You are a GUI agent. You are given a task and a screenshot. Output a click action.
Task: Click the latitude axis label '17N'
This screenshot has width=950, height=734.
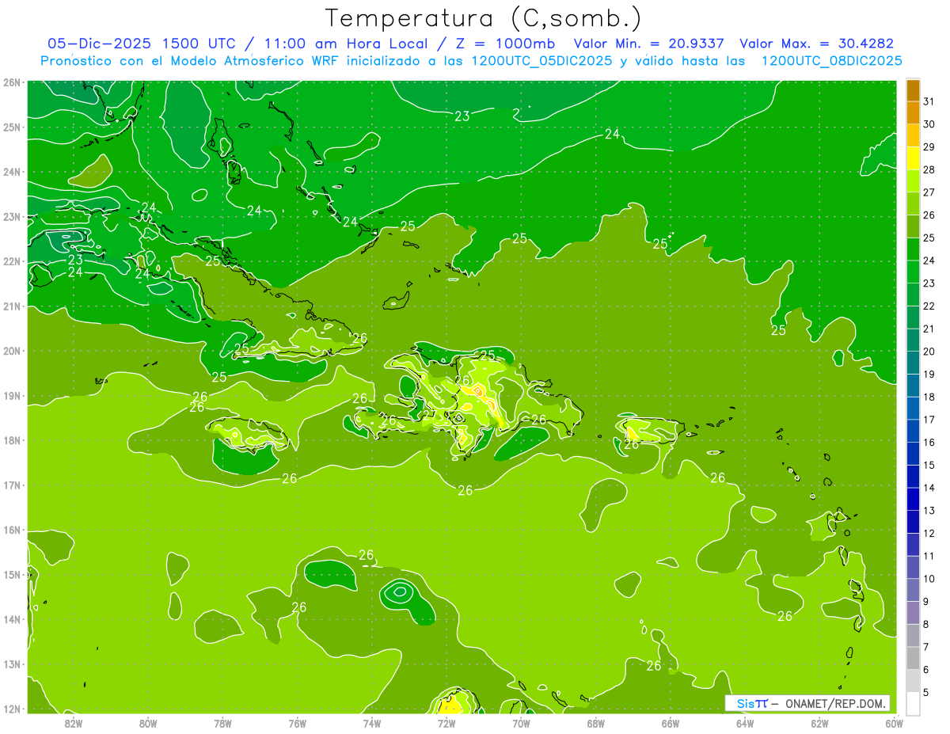pos(11,485)
